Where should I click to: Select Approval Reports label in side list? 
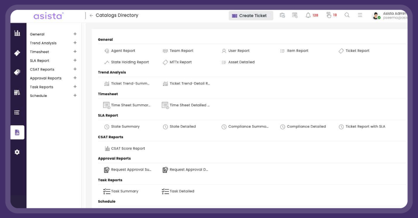pyautogui.click(x=46, y=78)
